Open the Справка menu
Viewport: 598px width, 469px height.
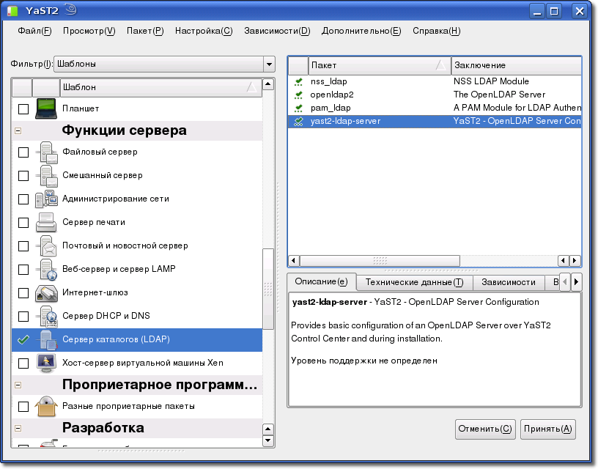(x=437, y=31)
